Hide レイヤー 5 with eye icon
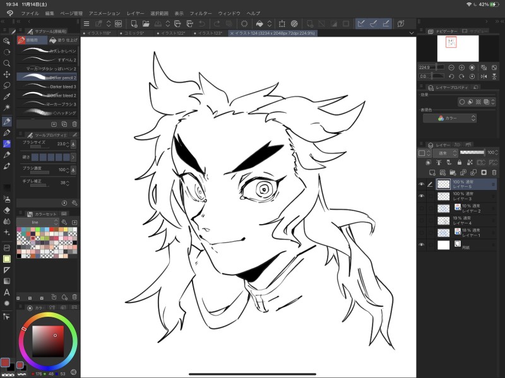 (421, 184)
